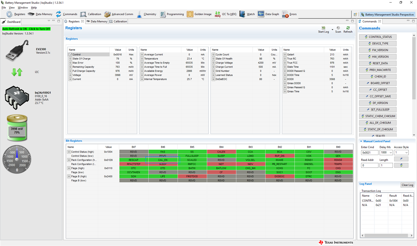Screen dimensions: 417x246
Task: Toggle the TEMPS bit cell
Action: click(338, 164)
